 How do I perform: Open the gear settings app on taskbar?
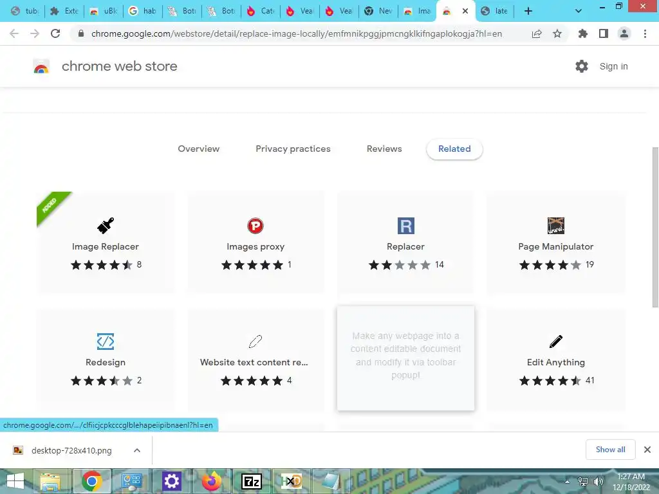point(171,481)
